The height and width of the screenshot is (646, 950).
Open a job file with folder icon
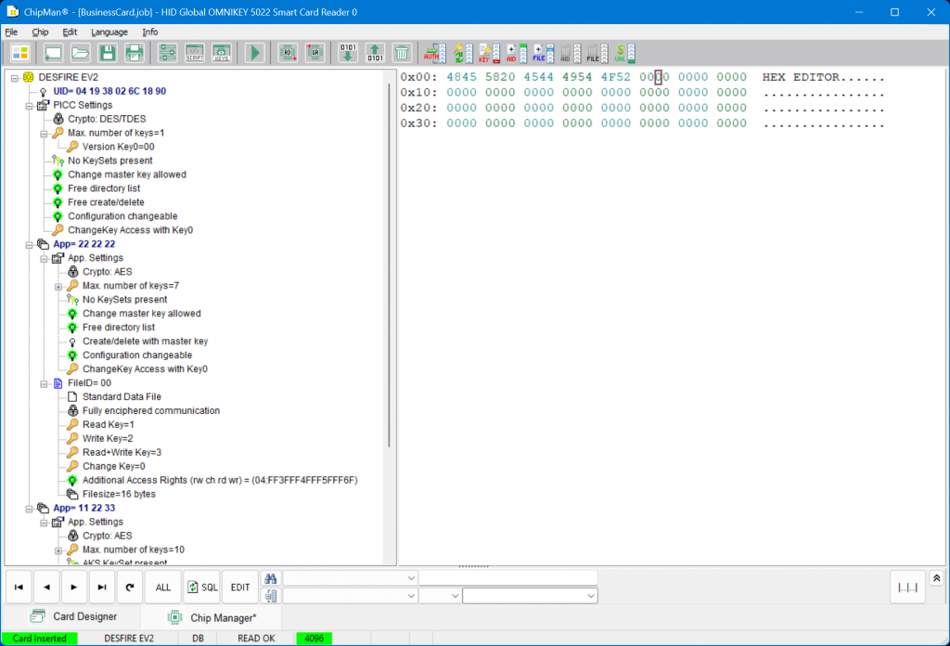pyautogui.click(x=81, y=53)
